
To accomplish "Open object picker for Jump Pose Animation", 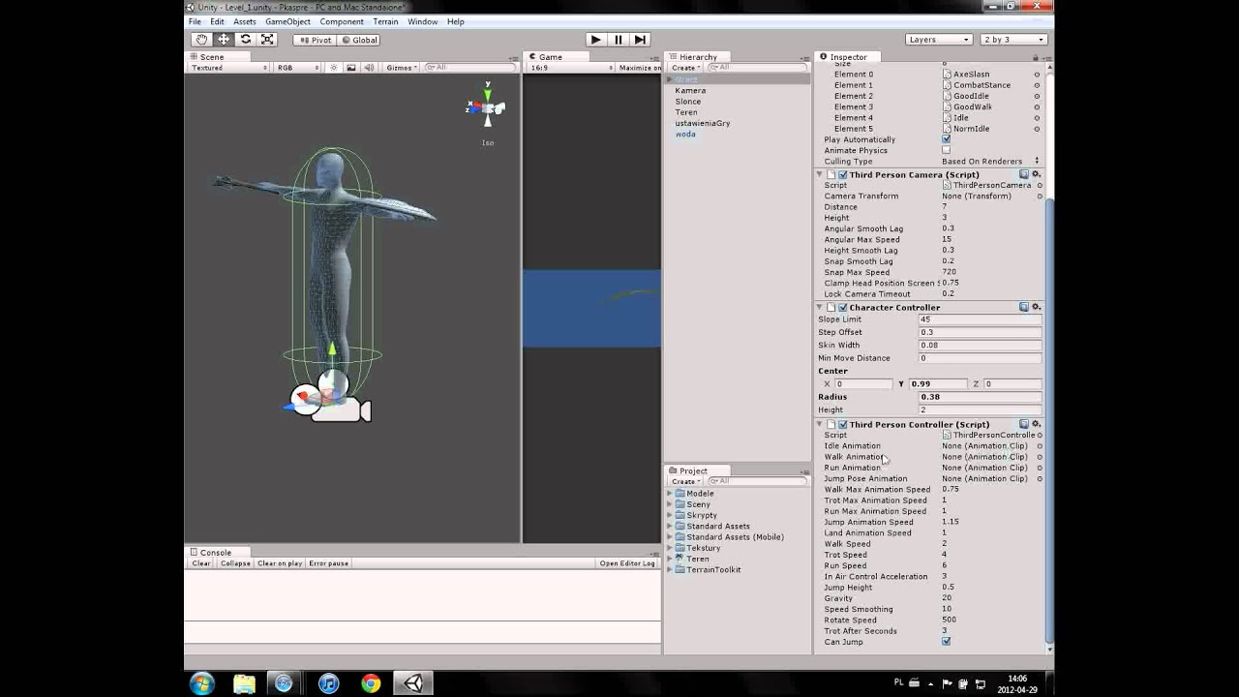I will click(x=1040, y=479).
